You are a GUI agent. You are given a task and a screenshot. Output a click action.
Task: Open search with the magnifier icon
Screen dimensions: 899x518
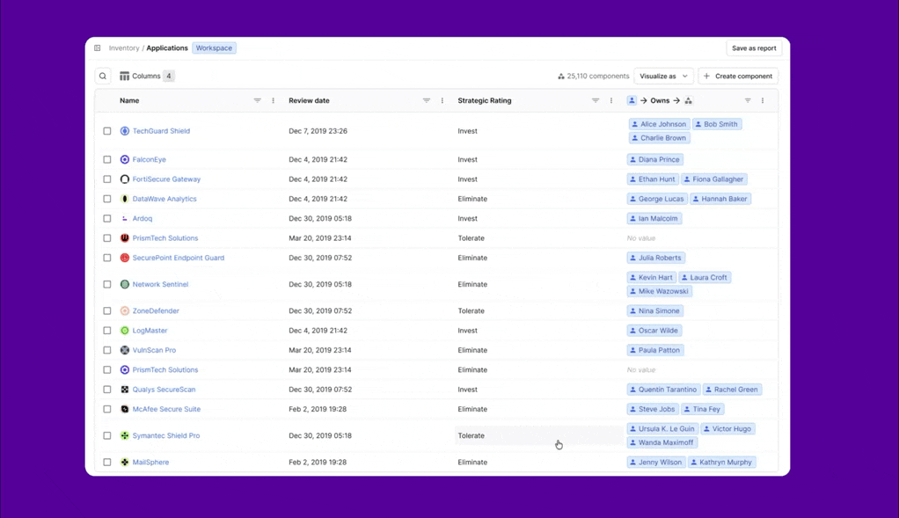pyautogui.click(x=103, y=76)
